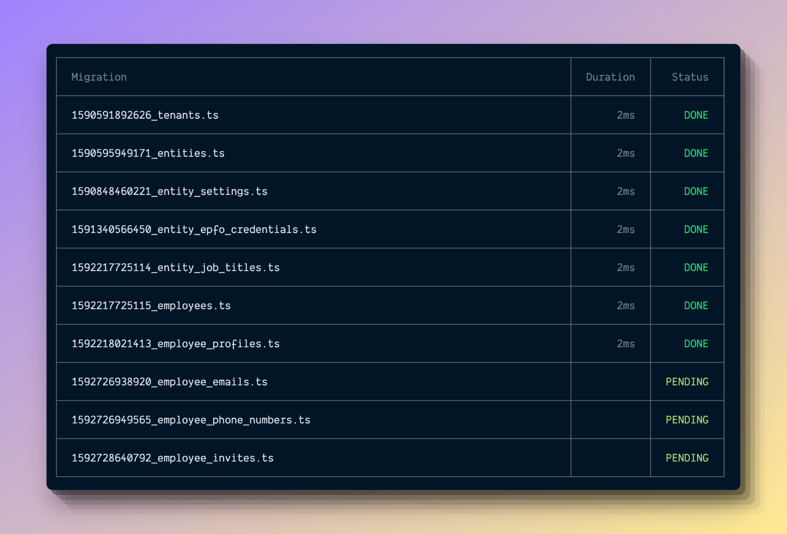
Task: Click PENDING status for employee_invites.ts
Action: (687, 458)
